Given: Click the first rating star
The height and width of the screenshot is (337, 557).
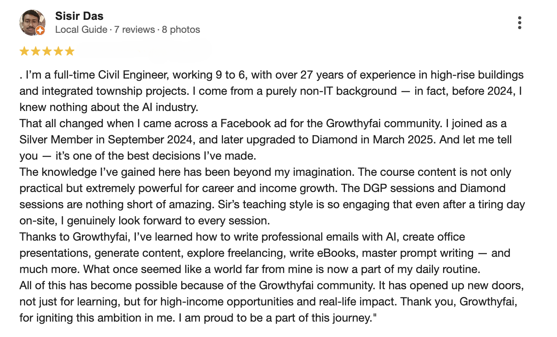Looking at the screenshot, I should pos(24,51).
